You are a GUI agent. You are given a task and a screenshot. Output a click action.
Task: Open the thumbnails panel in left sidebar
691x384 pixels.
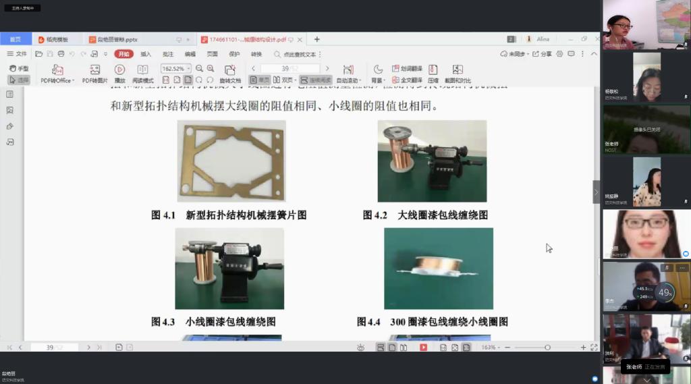click(x=9, y=110)
